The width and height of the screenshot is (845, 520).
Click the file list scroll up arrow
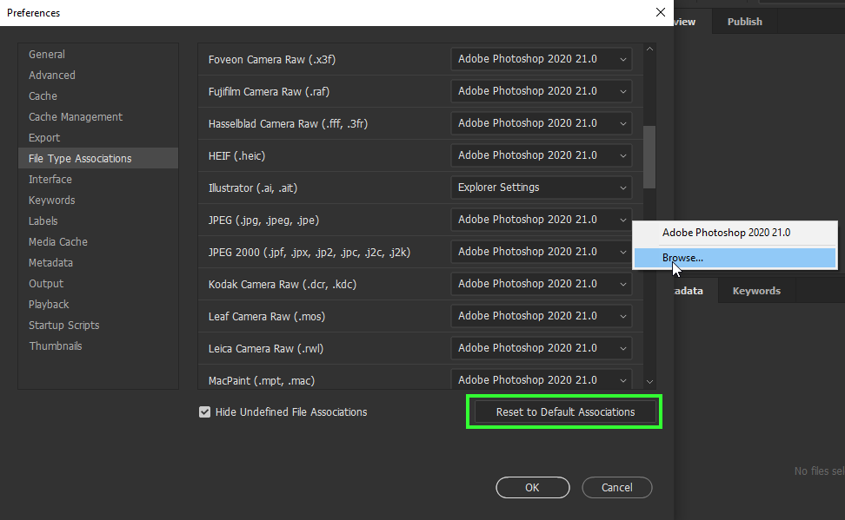pyautogui.click(x=650, y=49)
